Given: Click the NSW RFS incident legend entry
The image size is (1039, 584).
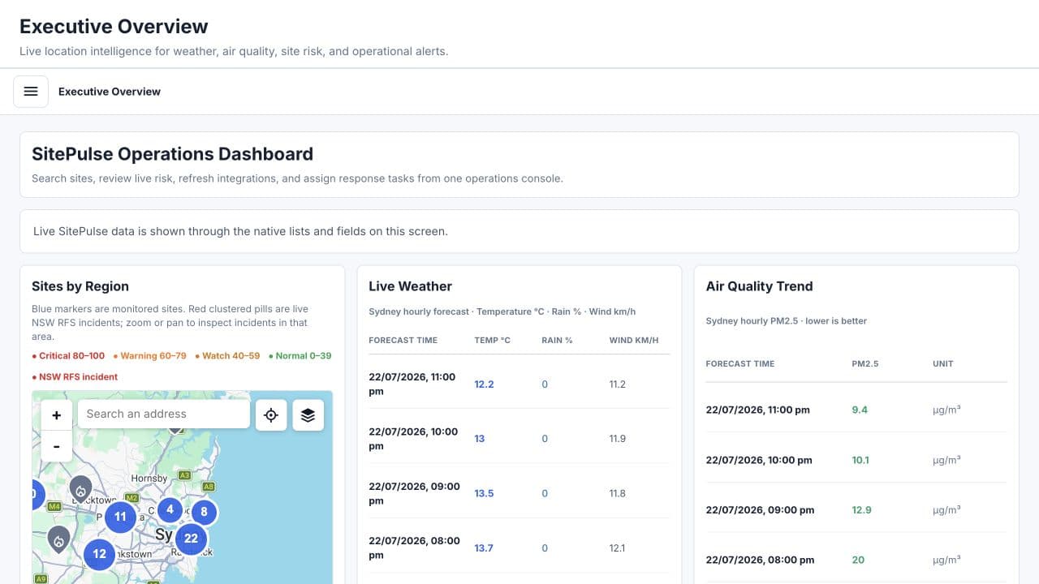Looking at the screenshot, I should point(75,376).
